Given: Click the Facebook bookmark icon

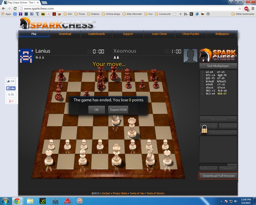Looking at the screenshot, I should (32, 14).
